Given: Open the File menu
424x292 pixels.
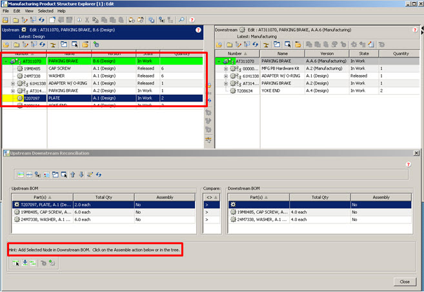Looking at the screenshot, I should pos(5,11).
